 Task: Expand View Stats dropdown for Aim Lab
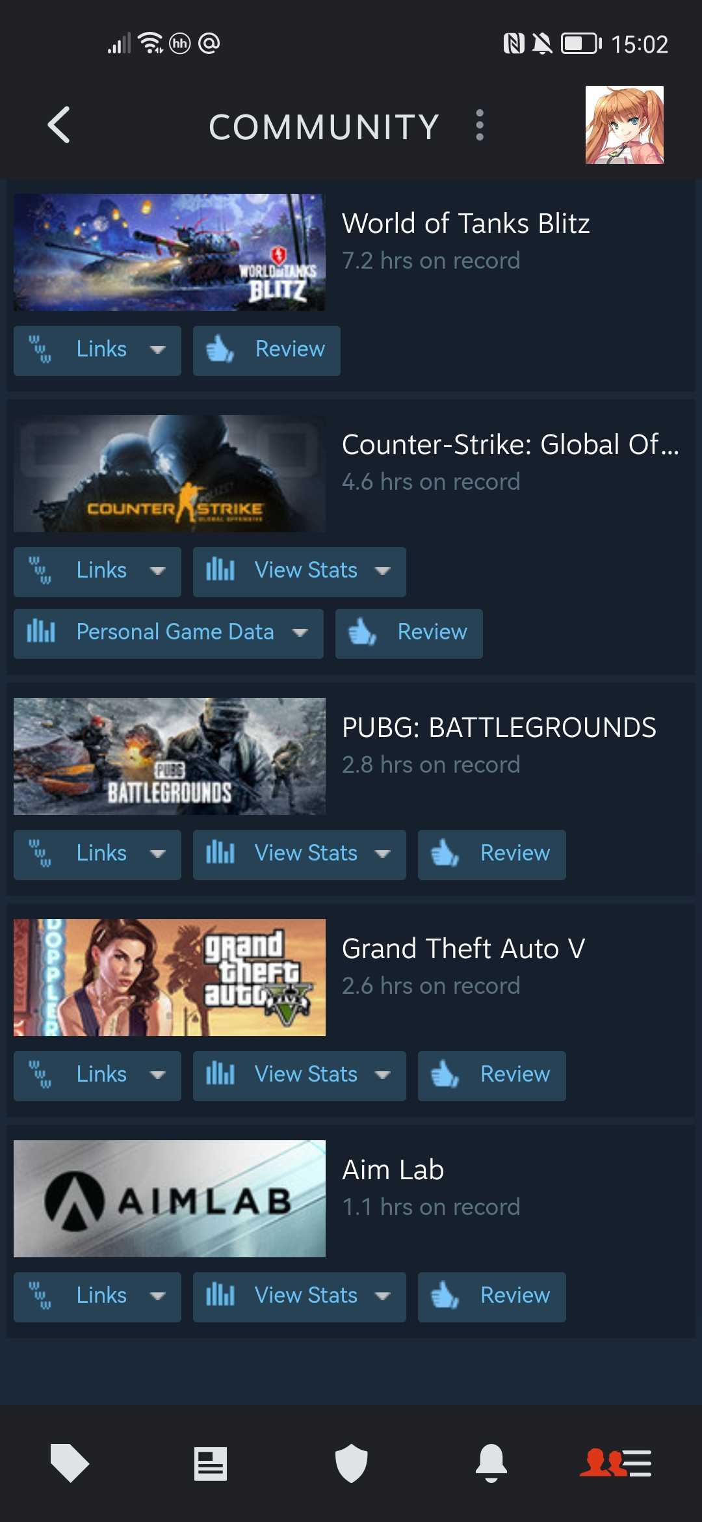tap(300, 1297)
